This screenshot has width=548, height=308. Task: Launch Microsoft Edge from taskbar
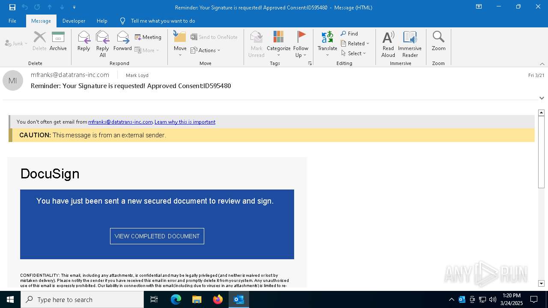point(176,299)
